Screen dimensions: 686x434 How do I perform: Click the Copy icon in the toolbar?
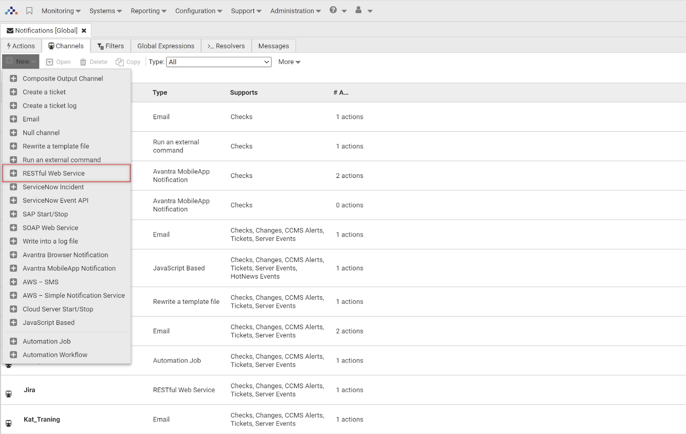click(119, 62)
